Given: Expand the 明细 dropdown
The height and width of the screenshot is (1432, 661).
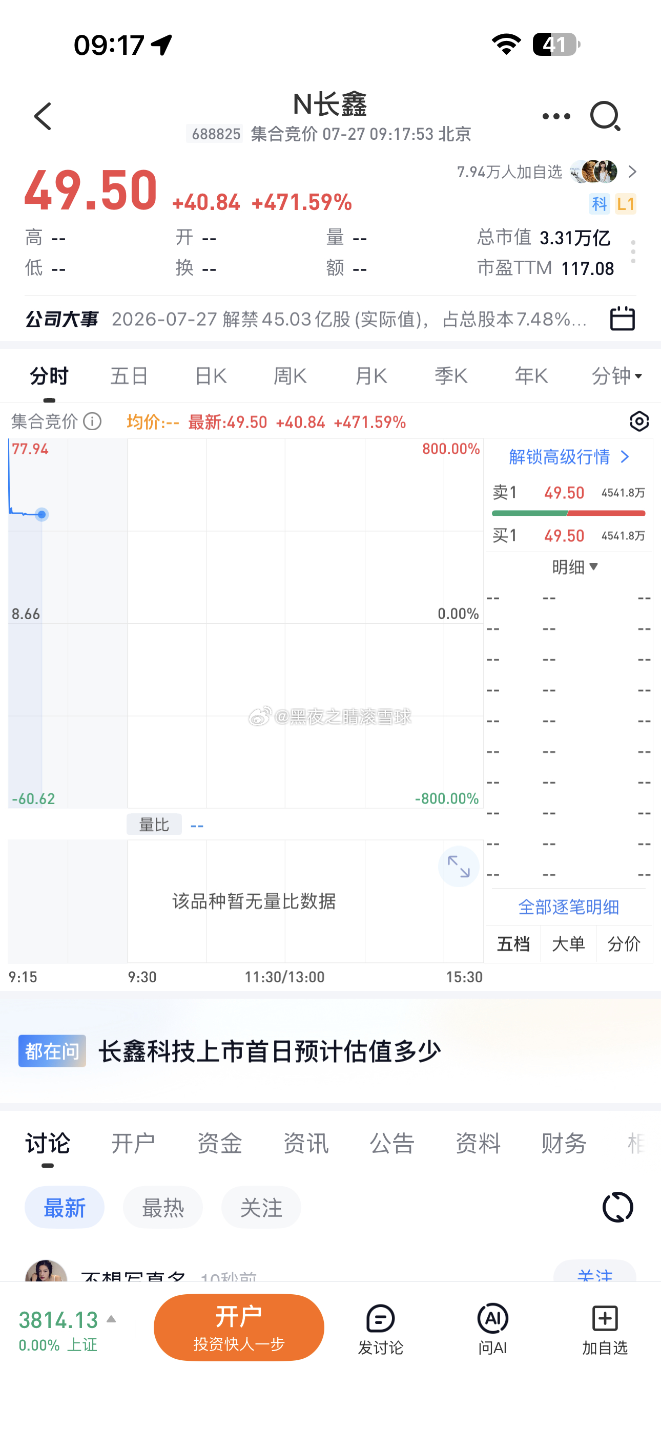Looking at the screenshot, I should [x=575, y=567].
